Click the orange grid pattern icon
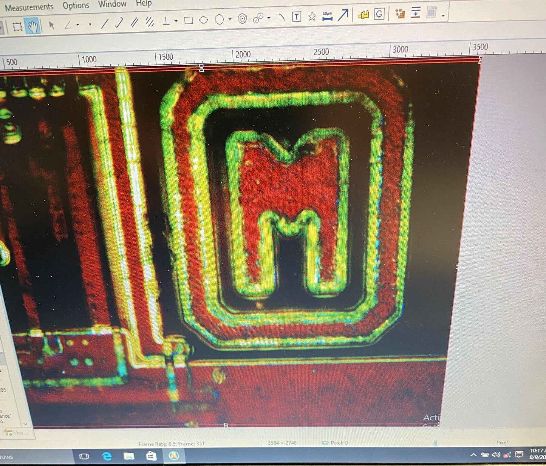Viewport: 546px width, 466px height. pyautogui.click(x=400, y=13)
